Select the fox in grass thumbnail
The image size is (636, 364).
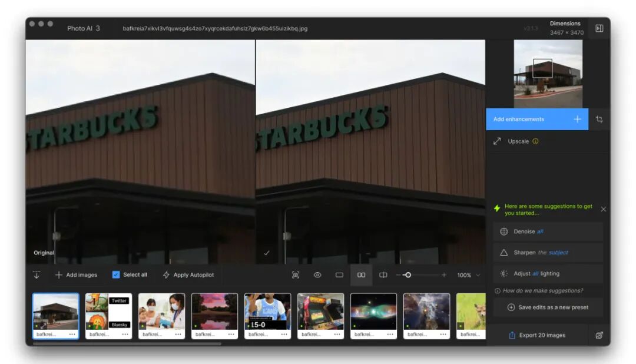(471, 316)
